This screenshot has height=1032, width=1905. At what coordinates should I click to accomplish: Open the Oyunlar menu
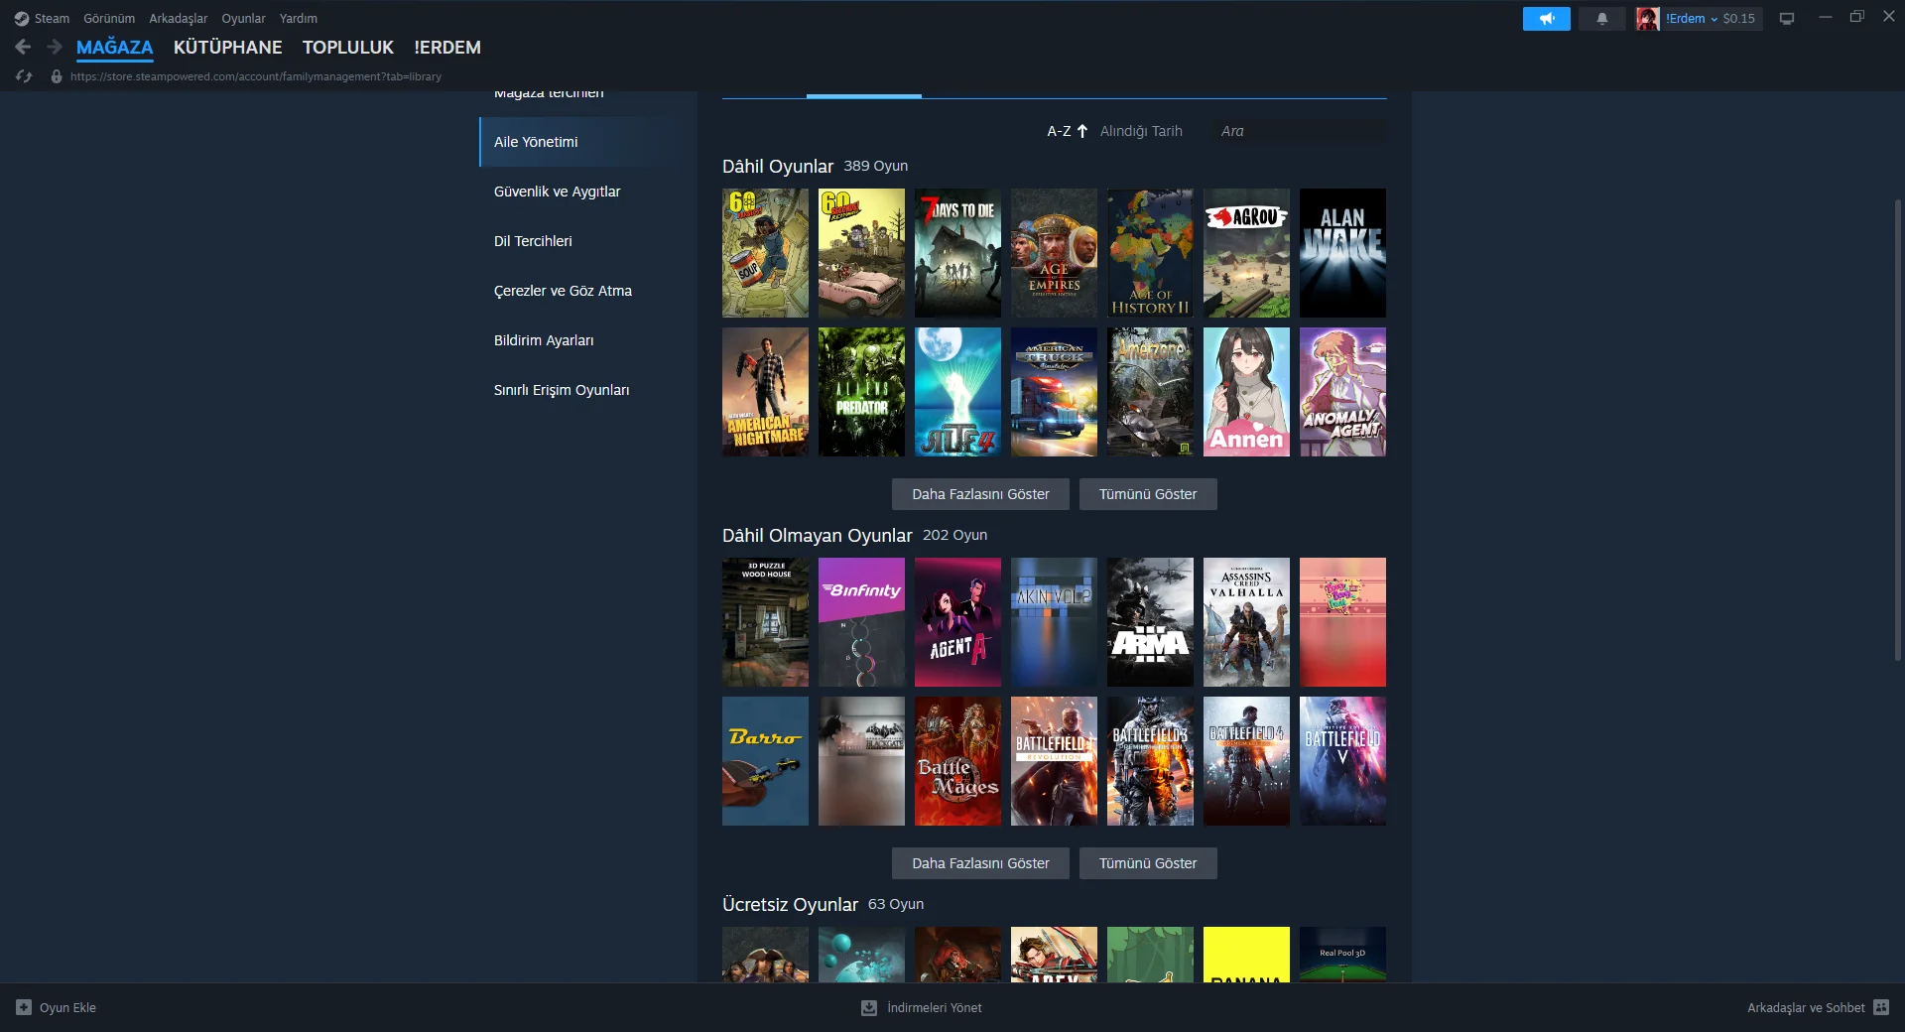coord(243,18)
